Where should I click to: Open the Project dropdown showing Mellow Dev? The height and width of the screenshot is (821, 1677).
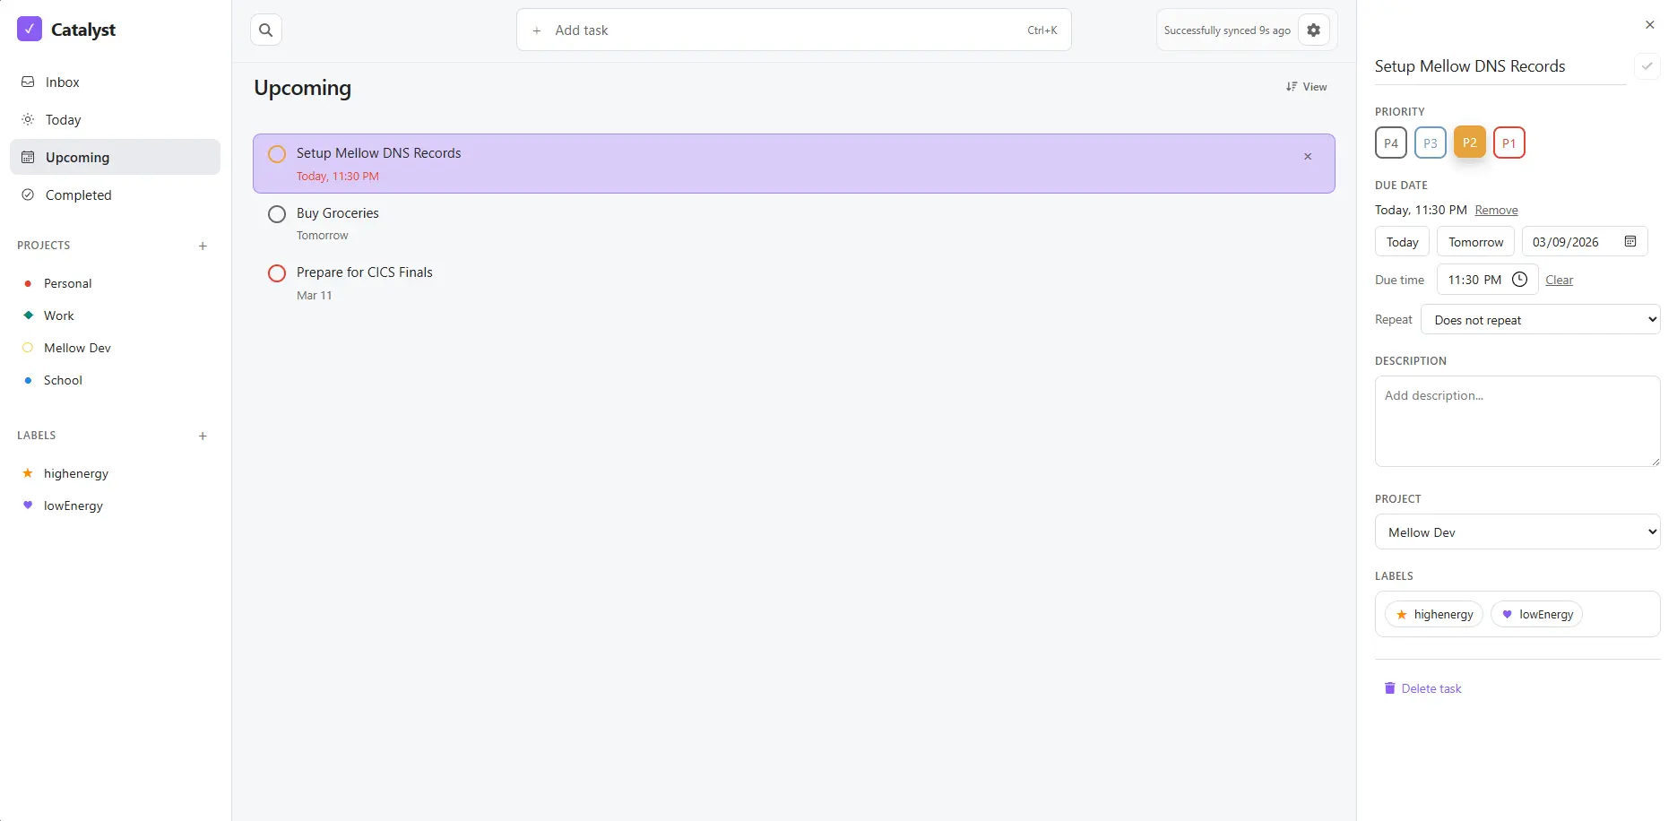[1517, 531]
